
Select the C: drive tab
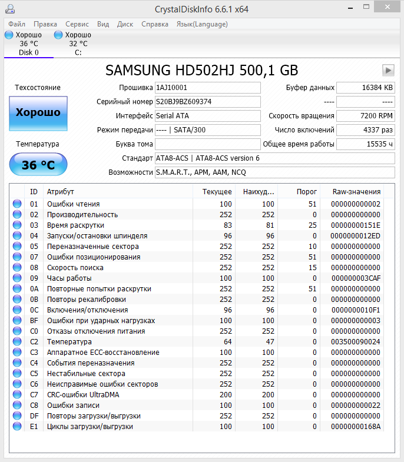click(x=78, y=44)
